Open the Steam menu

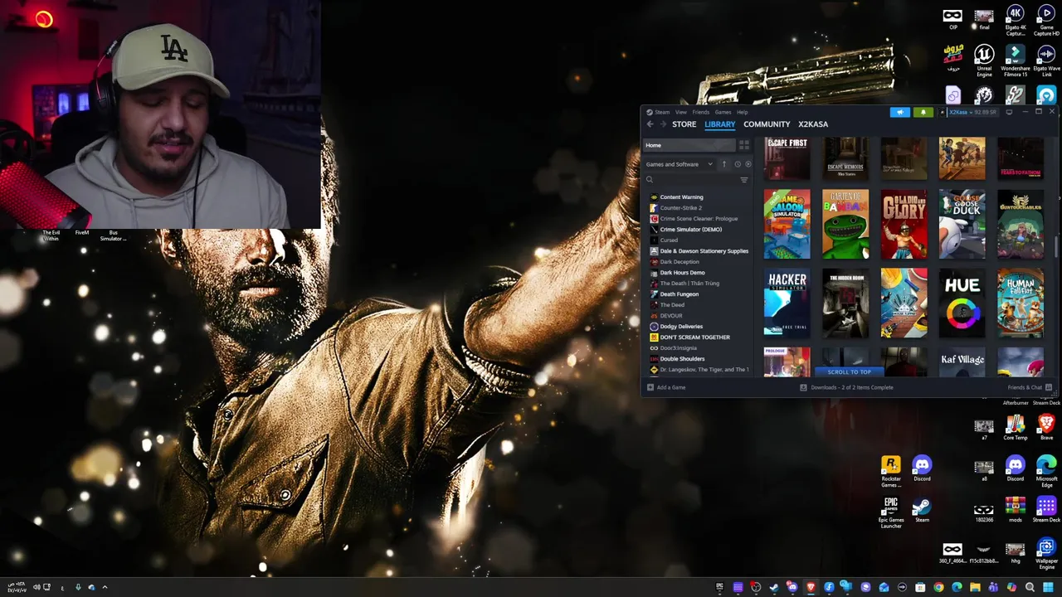click(662, 112)
